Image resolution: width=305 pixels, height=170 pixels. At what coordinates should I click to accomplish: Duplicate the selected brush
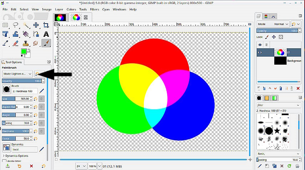274,166
